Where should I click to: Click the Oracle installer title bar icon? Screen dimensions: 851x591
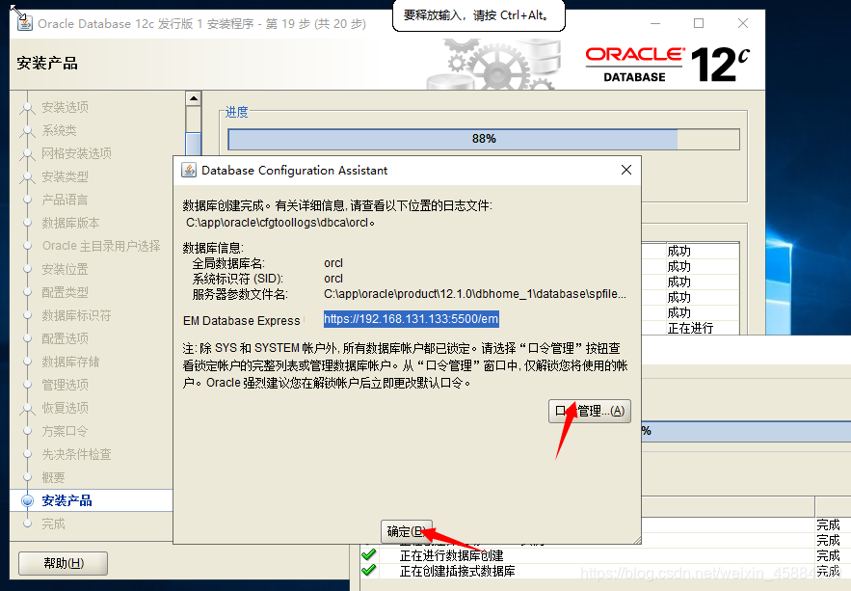tap(24, 23)
